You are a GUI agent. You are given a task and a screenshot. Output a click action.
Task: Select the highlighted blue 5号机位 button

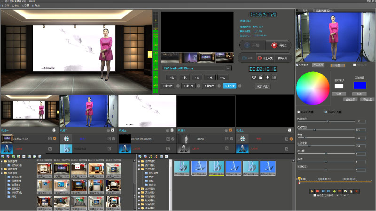click(230, 86)
